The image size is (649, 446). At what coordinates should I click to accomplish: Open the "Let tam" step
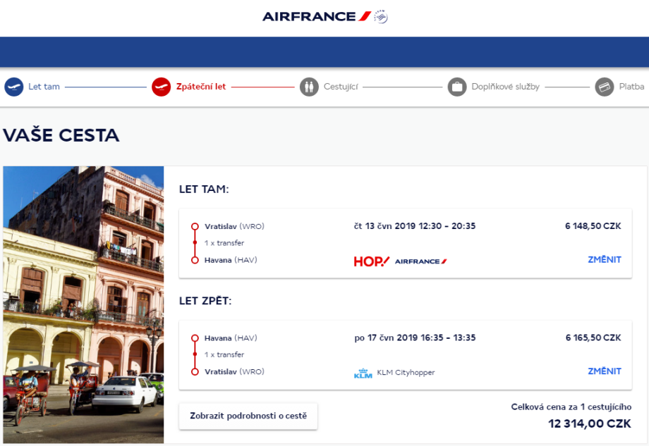point(44,87)
